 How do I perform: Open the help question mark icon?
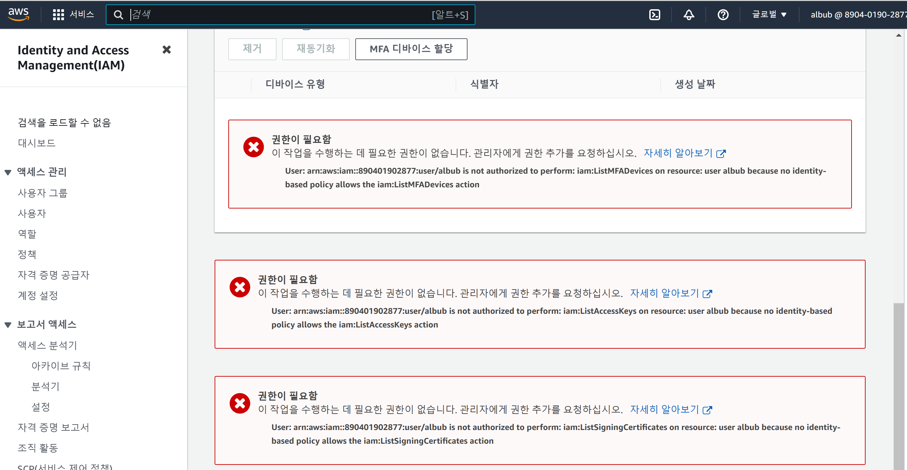(x=723, y=15)
